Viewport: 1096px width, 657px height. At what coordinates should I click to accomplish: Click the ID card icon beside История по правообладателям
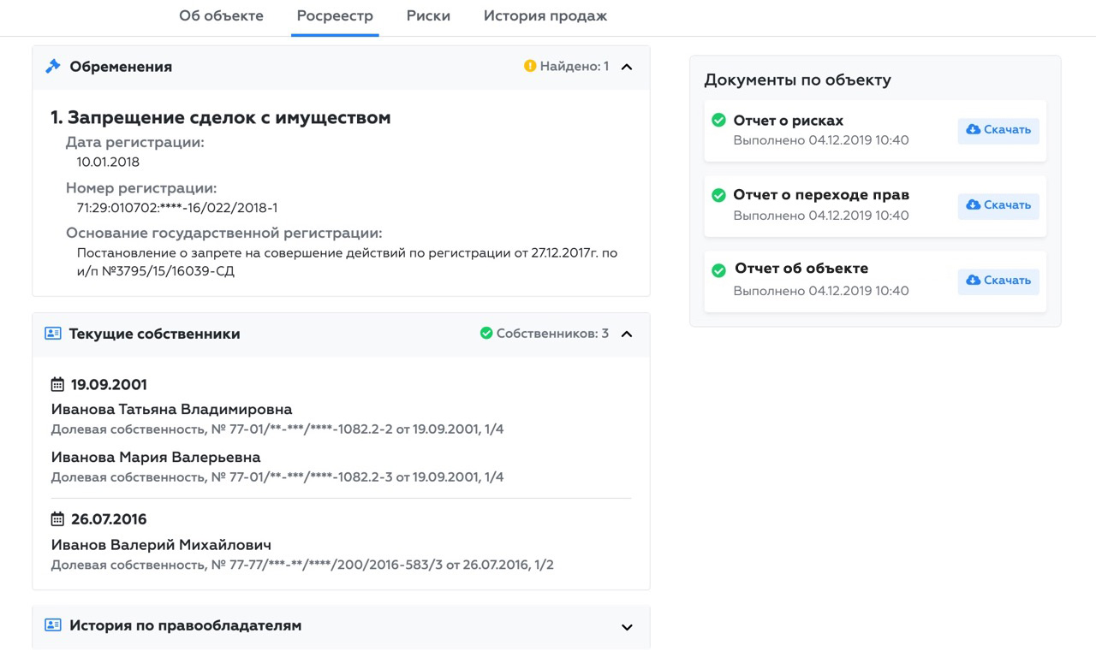[x=53, y=625]
